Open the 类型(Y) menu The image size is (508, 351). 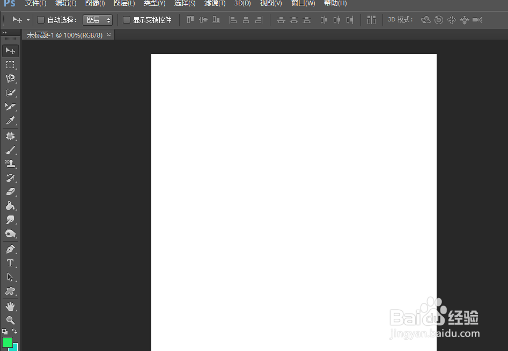click(154, 3)
